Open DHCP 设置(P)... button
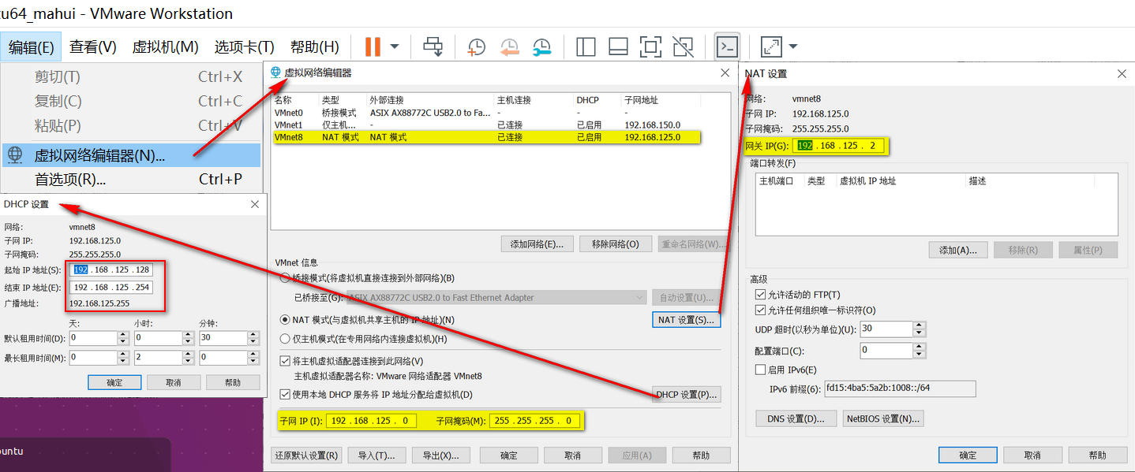 (x=687, y=395)
